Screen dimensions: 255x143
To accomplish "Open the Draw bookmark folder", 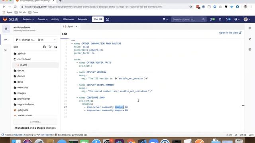I will [x=33, y=12].
